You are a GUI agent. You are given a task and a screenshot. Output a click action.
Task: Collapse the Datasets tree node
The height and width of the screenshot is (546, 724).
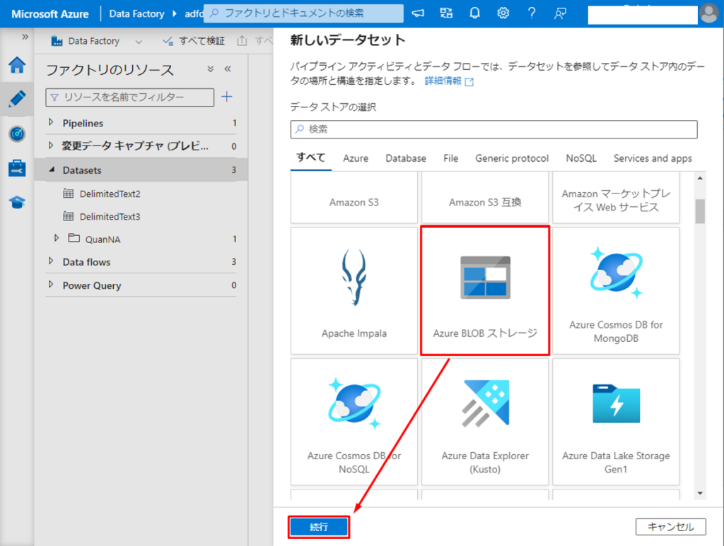point(51,170)
